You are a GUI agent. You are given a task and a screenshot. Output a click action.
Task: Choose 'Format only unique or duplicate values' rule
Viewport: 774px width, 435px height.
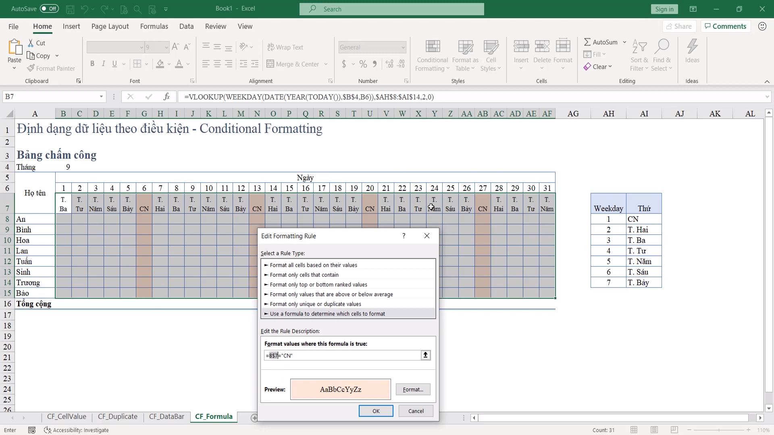tap(315, 304)
